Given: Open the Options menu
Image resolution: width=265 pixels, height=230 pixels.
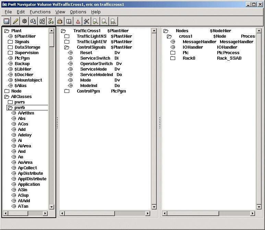Looking at the screenshot, I should tap(78, 12).
